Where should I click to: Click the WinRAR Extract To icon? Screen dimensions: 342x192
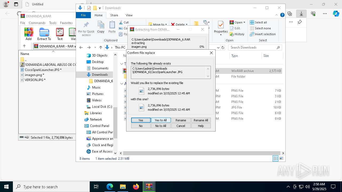(x=44, y=34)
